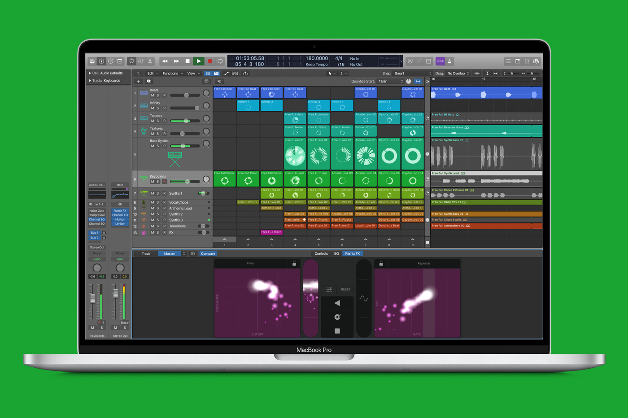Click the Filter lock icon in Remix FX

tap(294, 263)
